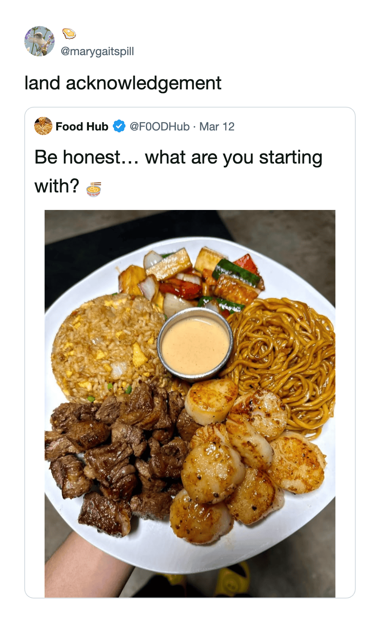Click the blue verified checkmark badge

coord(119,126)
